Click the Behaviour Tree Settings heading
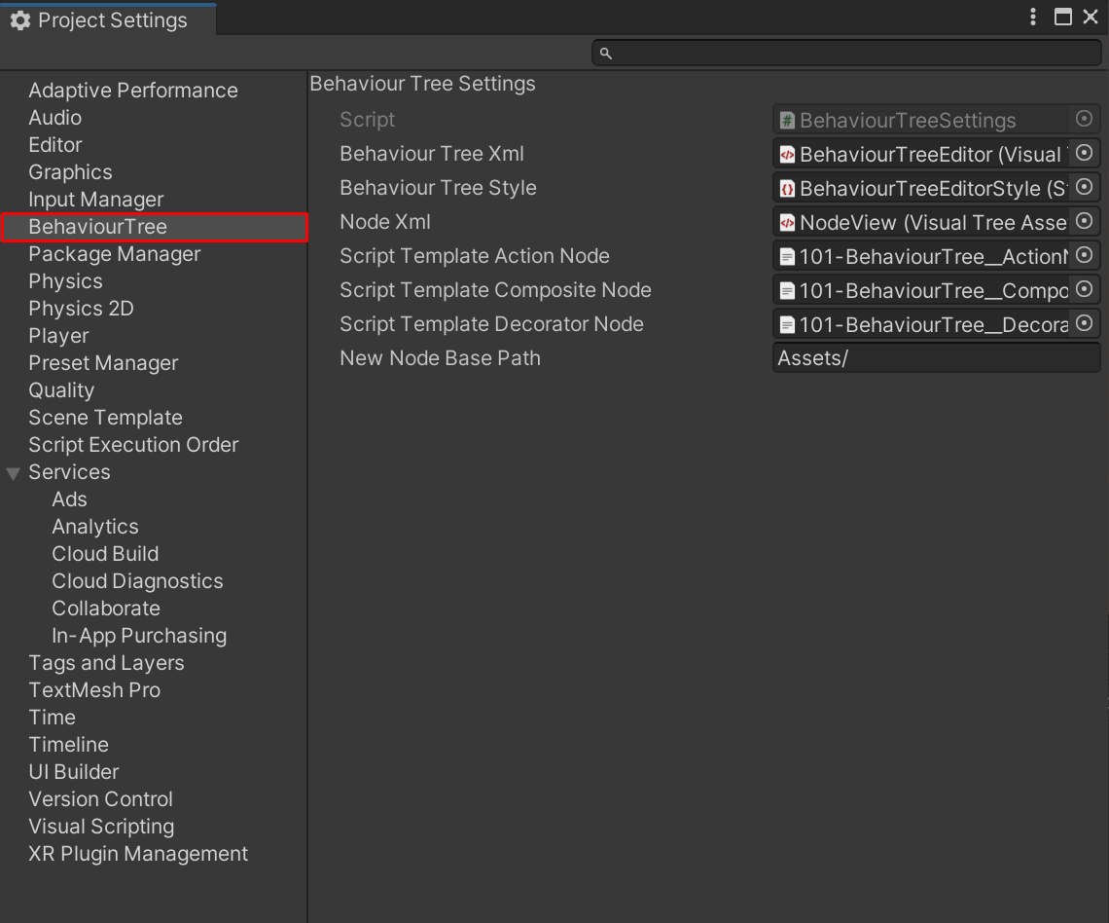 tap(422, 84)
